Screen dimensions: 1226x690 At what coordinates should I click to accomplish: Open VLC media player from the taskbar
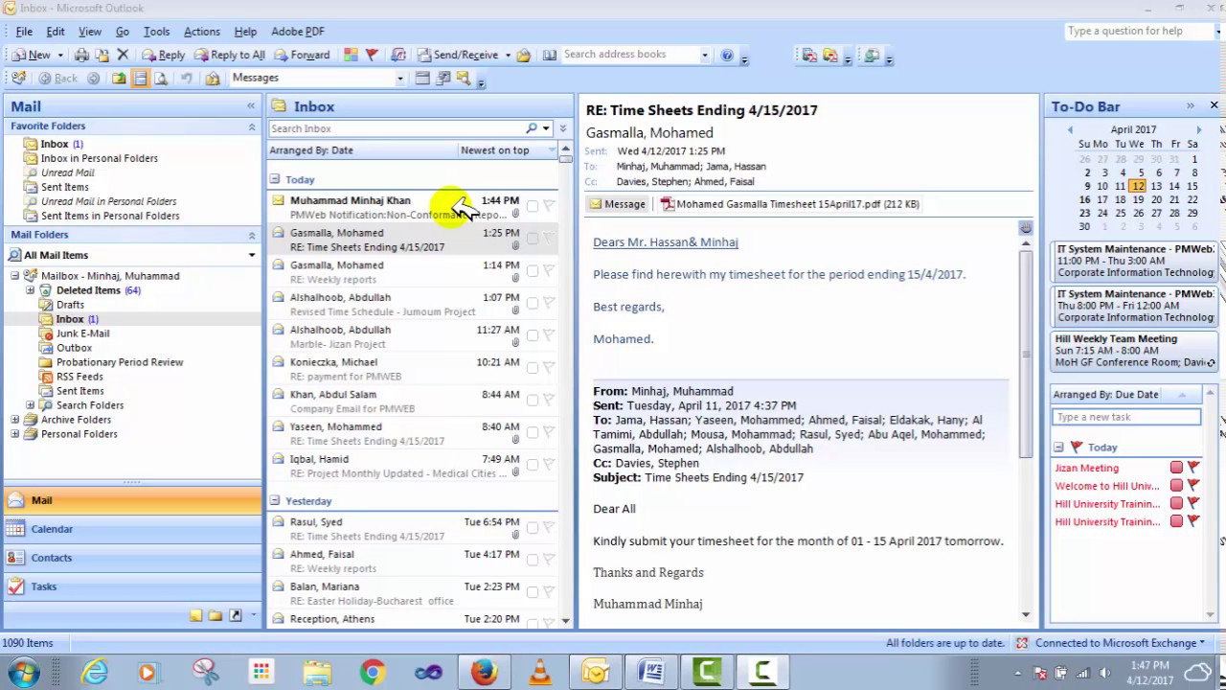click(x=539, y=672)
